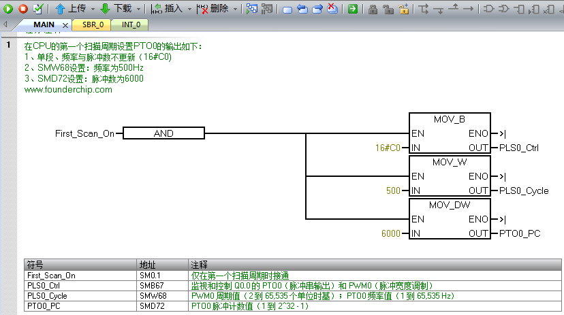Click the red Stop button
Image resolution: width=564 pixels, height=315 pixels.
[23, 9]
